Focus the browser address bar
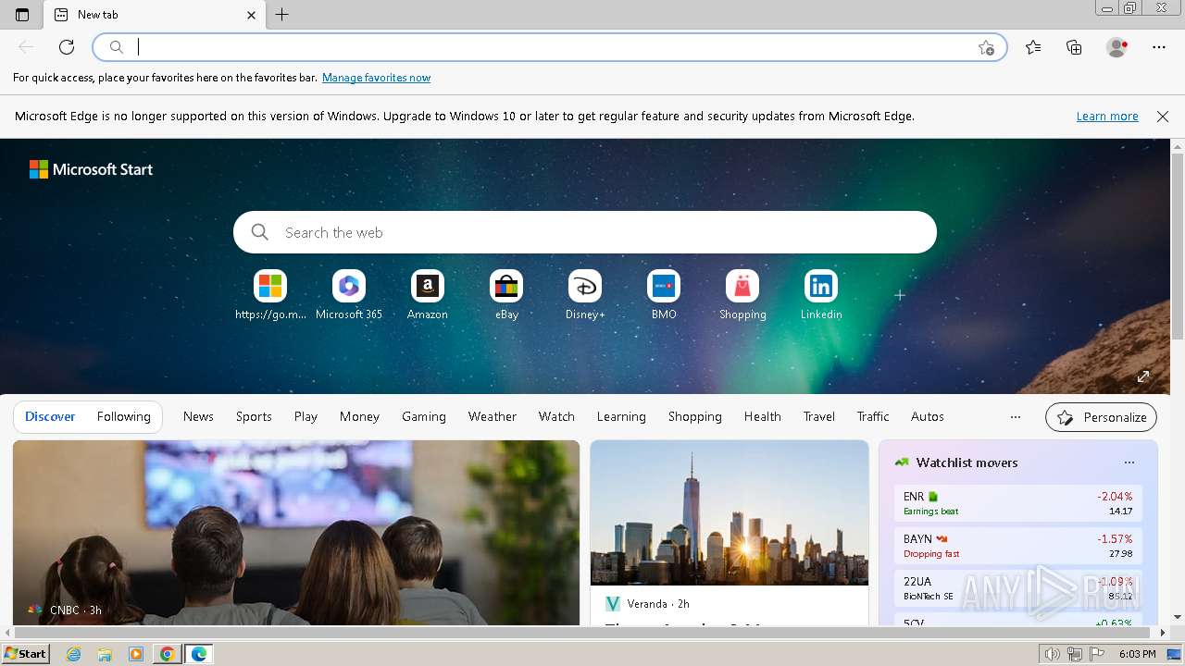 pyautogui.click(x=550, y=47)
